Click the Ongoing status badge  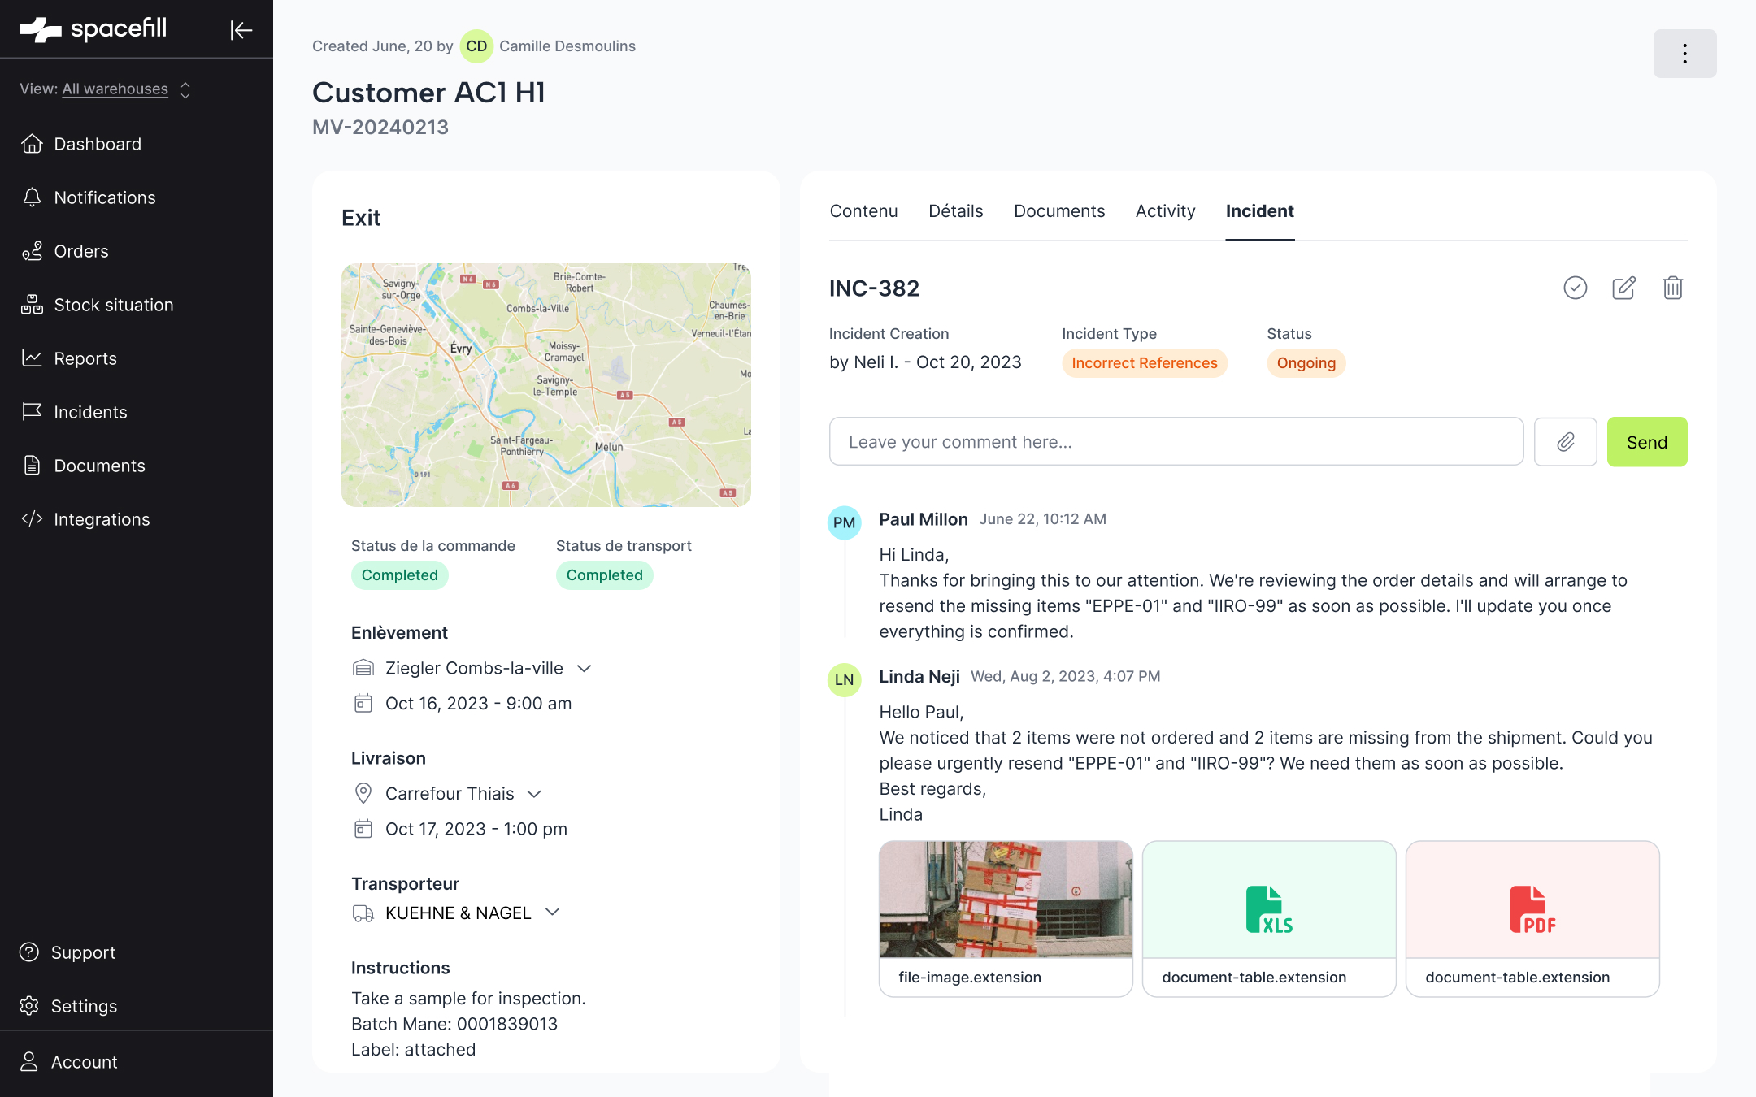pos(1306,363)
